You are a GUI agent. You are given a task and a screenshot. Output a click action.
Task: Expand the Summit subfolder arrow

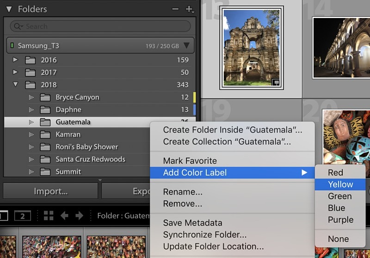tap(31, 171)
